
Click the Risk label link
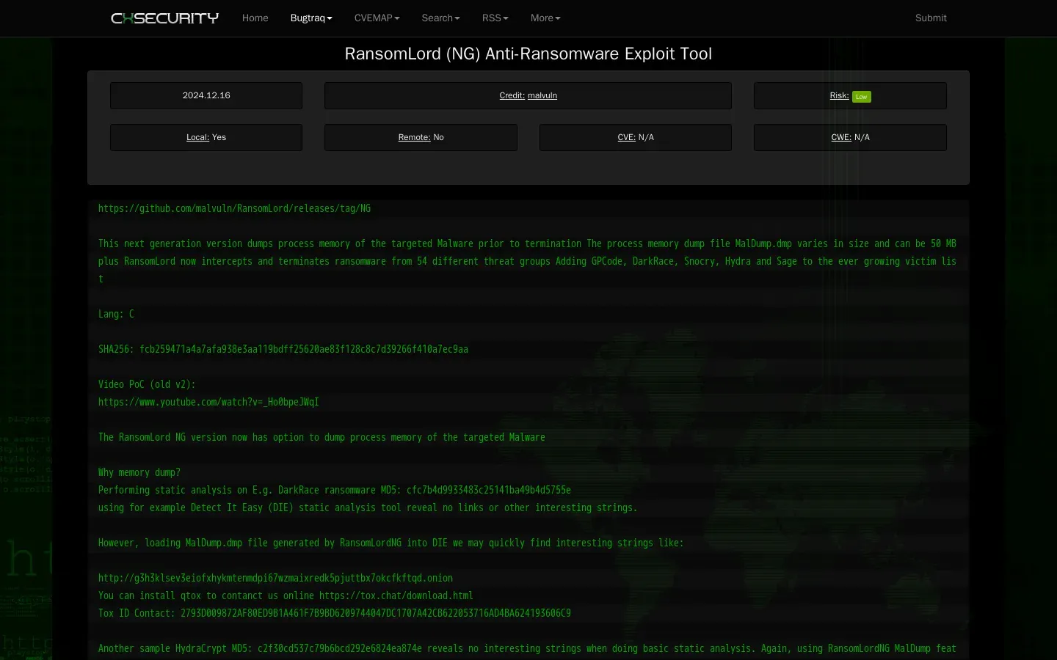(839, 96)
